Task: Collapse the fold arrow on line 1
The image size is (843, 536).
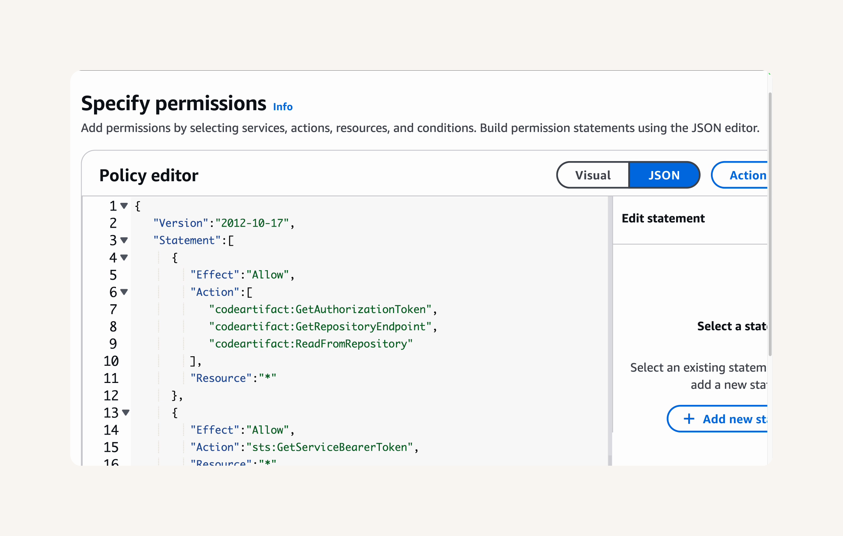Action: coord(124,206)
